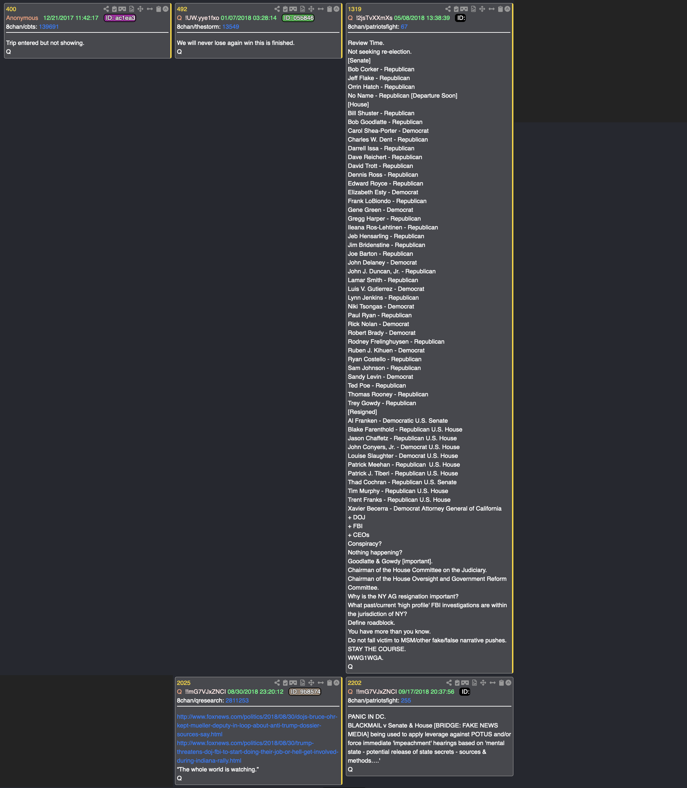Image resolution: width=687 pixels, height=788 pixels.
Task: Click plain clipboard icon on post 2202
Action: pos(502,683)
